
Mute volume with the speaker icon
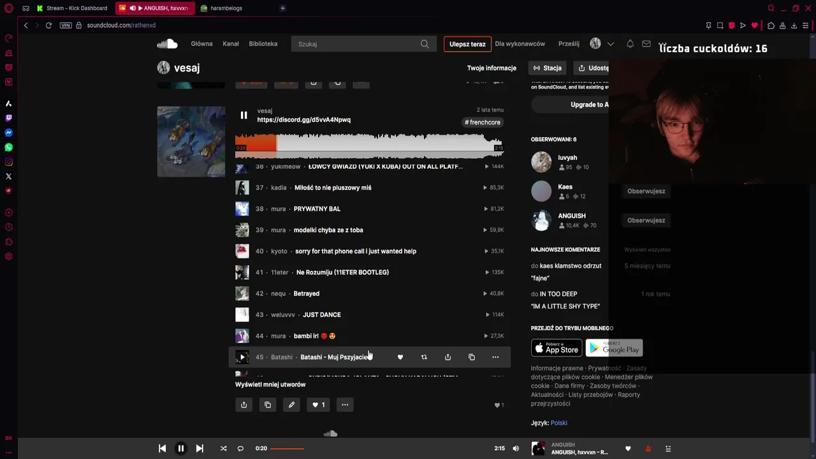pyautogui.click(x=516, y=448)
